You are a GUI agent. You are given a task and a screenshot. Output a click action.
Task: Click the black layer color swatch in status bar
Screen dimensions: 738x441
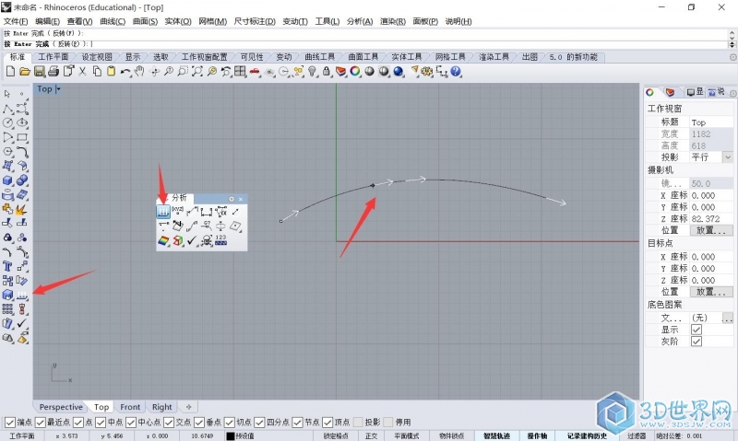231,435
